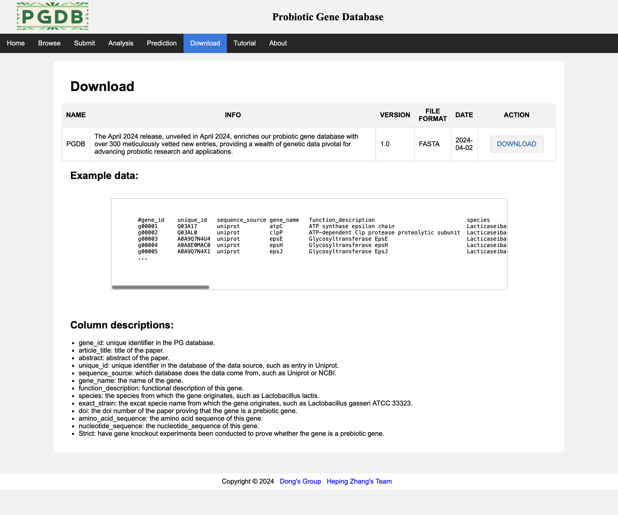This screenshot has width=618, height=515.
Task: Go to the About page
Action: pos(277,43)
